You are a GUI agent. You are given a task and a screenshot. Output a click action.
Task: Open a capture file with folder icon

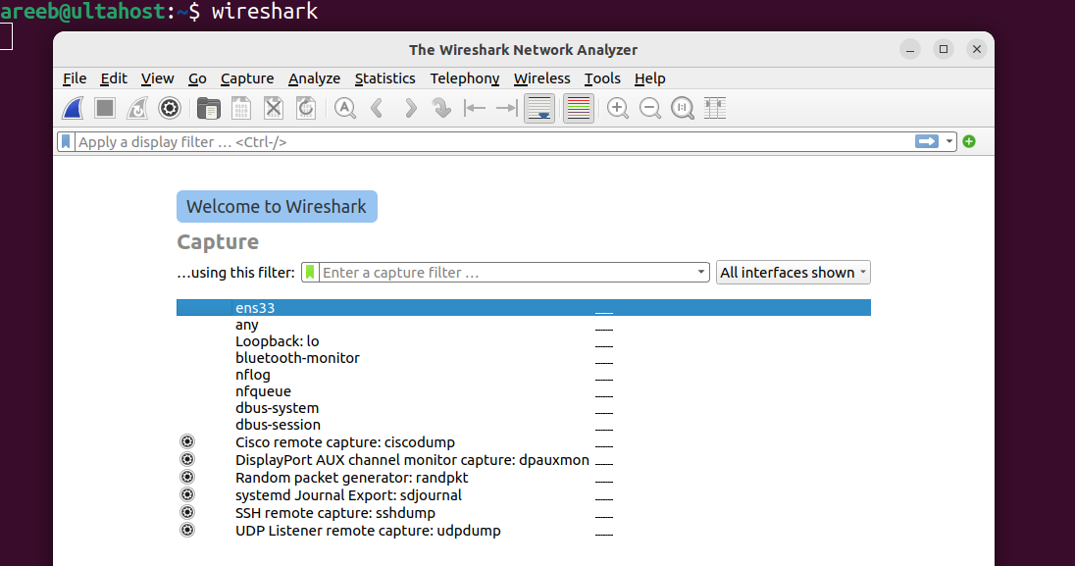[208, 109]
